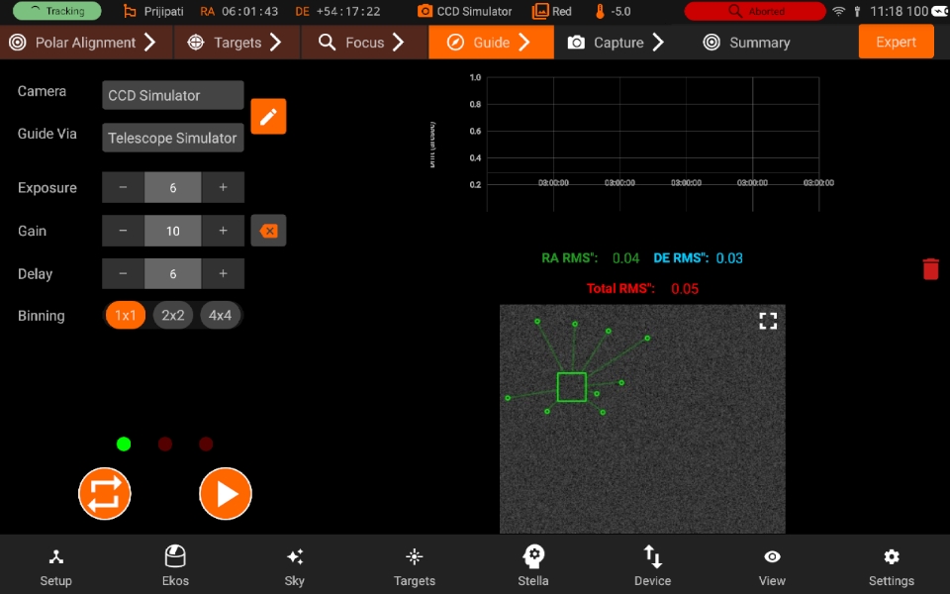Decrease Gain value
Screen dimensions: 950x594
coord(123,231)
